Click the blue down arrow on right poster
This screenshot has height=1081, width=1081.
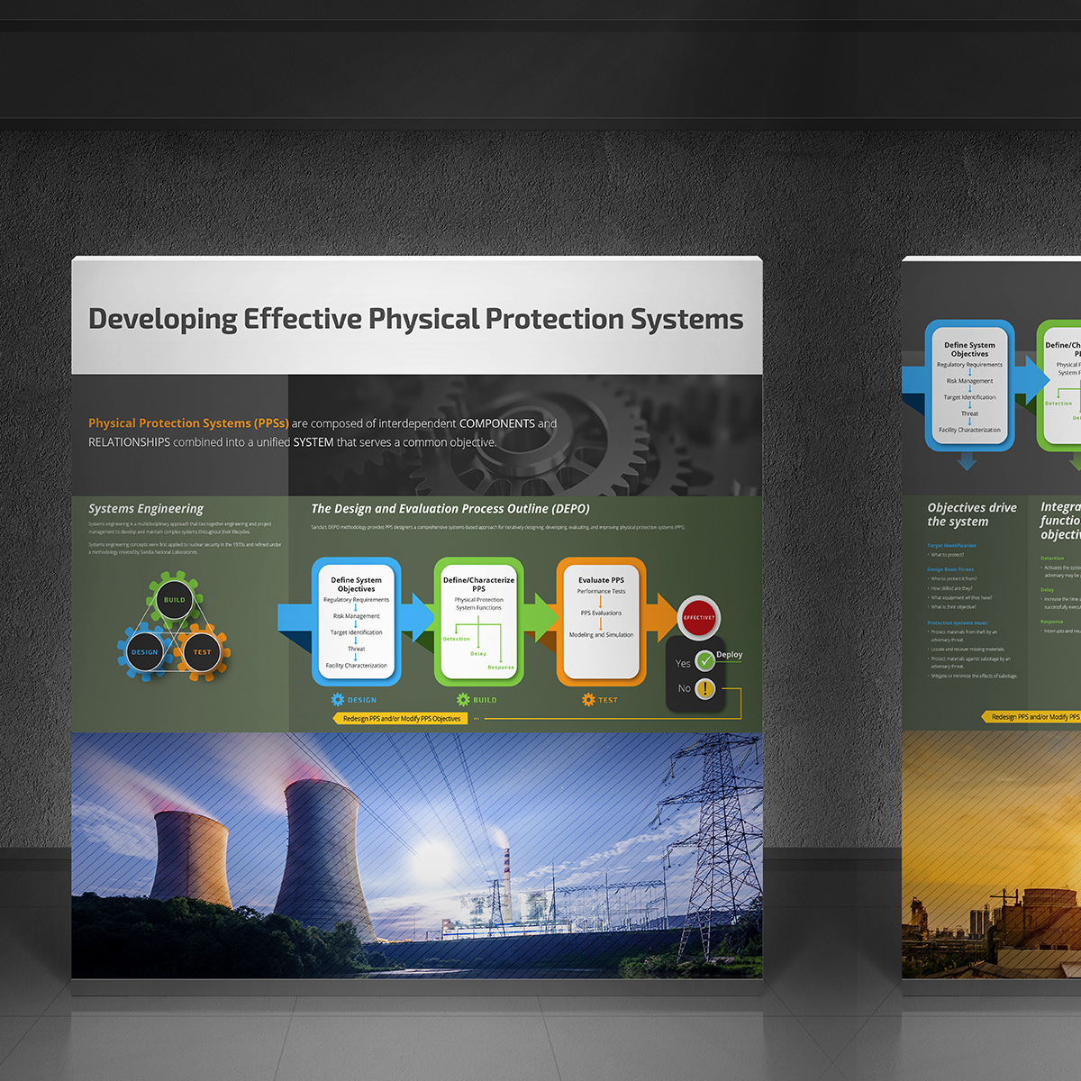click(967, 461)
